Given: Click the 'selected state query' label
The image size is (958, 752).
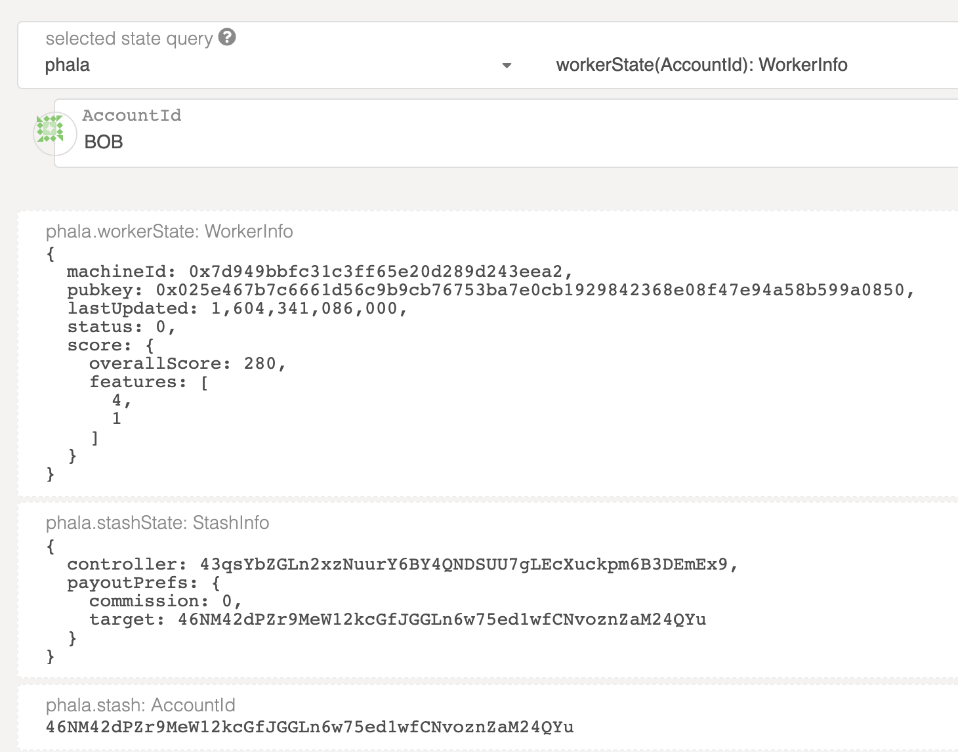Looking at the screenshot, I should [x=129, y=39].
